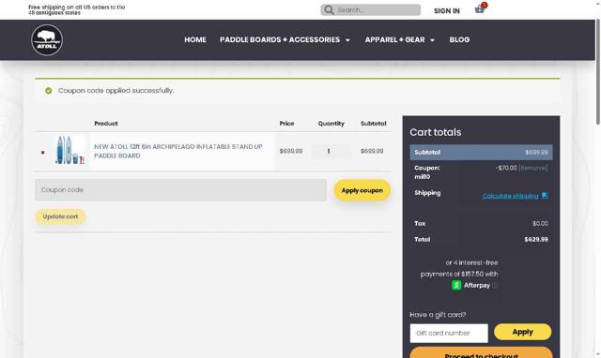The width and height of the screenshot is (601, 358).
Task: Click the Afterpay info icon
Action: (495, 285)
